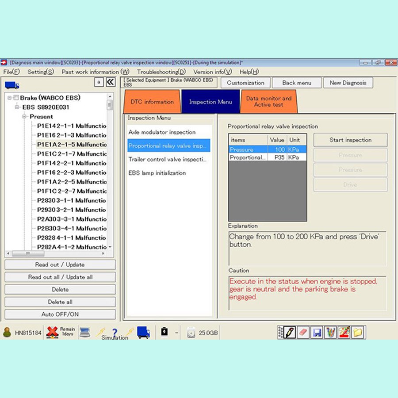Click the truck icon in the top-left toolbar
This screenshot has height=398, width=398.
[11, 84]
